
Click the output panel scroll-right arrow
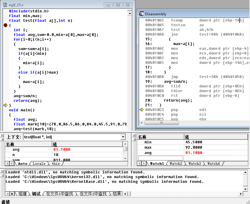[241, 194]
